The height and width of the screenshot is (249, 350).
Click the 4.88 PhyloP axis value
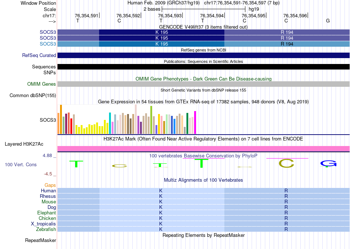click(x=47, y=156)
